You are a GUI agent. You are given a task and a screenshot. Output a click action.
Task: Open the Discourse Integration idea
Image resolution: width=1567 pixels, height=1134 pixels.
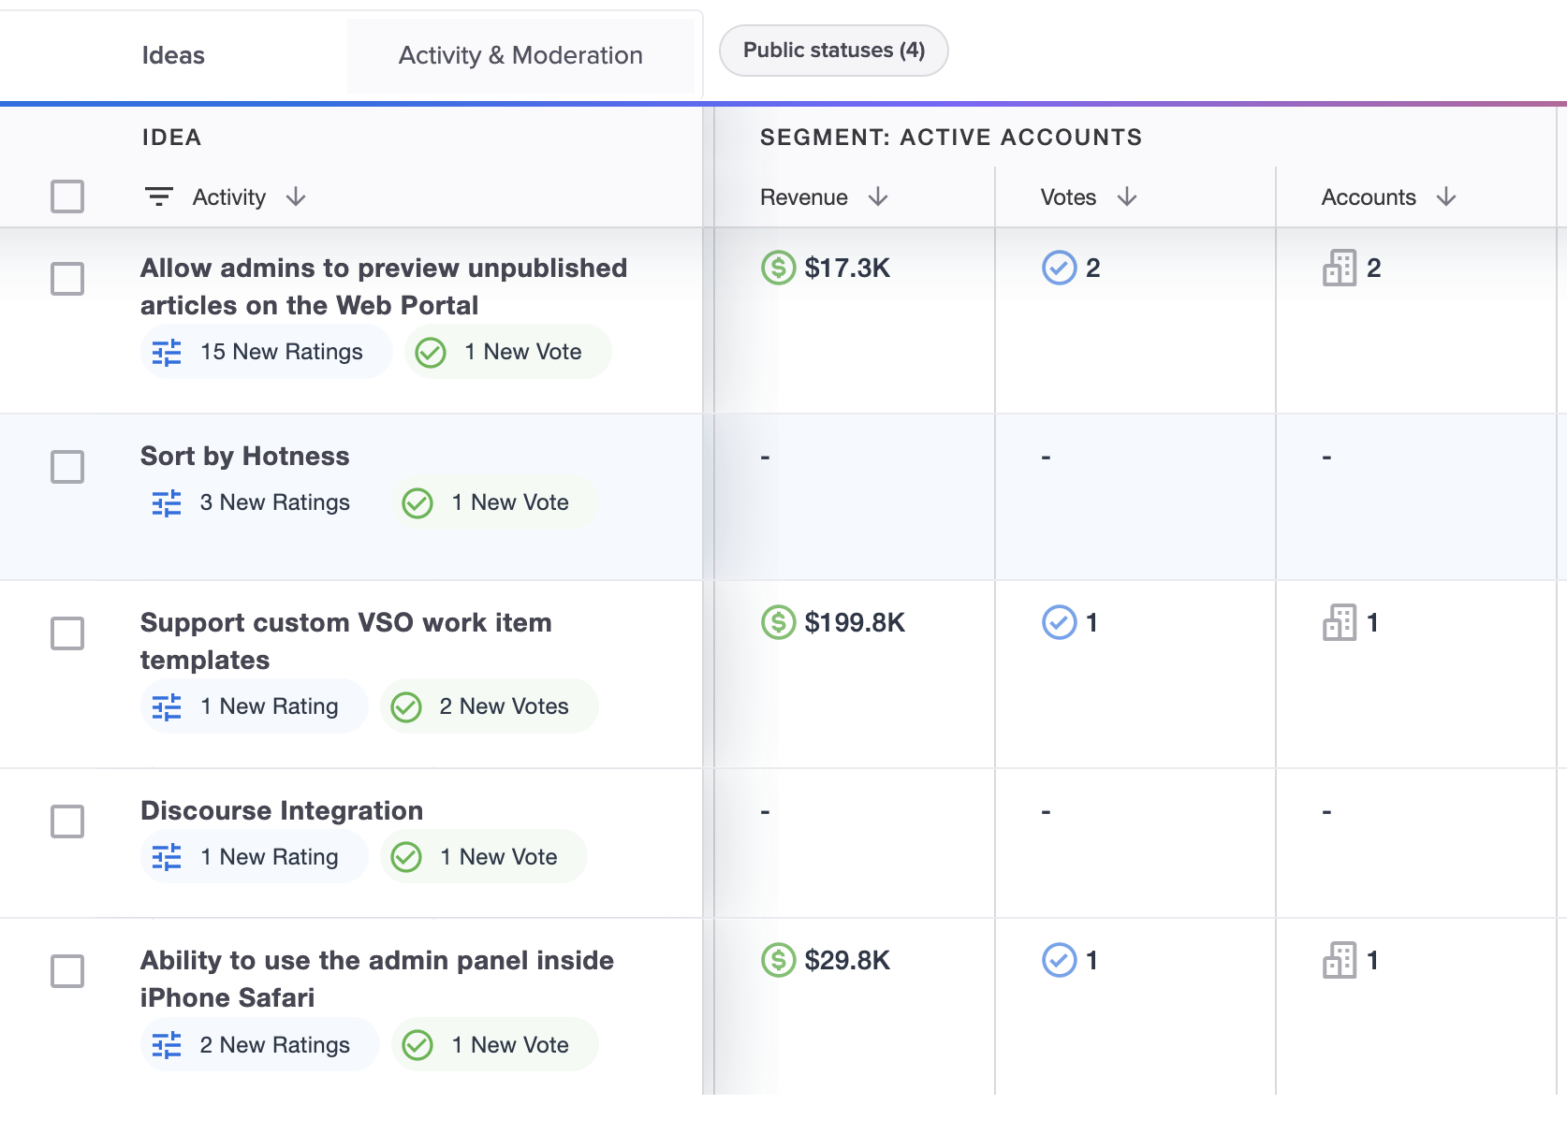click(282, 810)
